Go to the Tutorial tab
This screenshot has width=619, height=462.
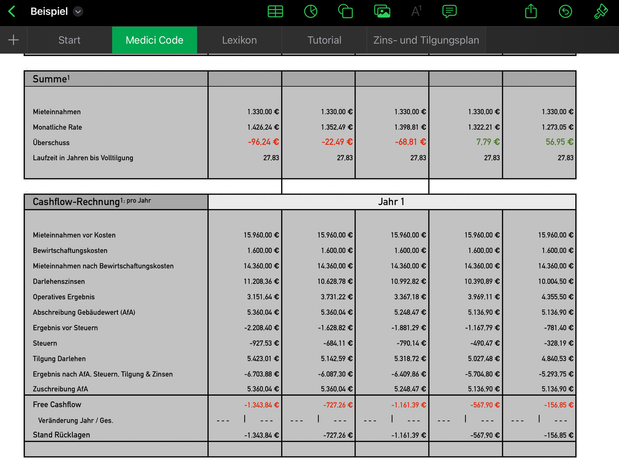click(x=324, y=40)
